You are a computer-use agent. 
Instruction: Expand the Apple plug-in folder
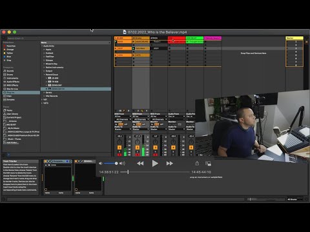[x=44, y=50]
